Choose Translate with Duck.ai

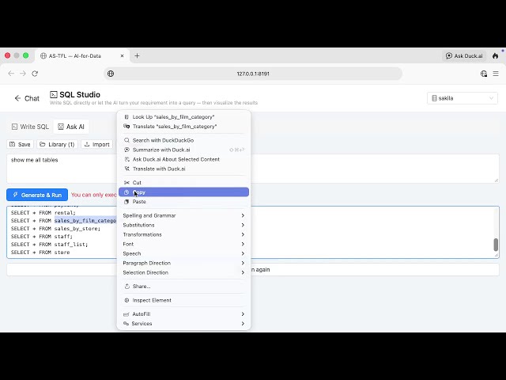[x=183, y=169]
